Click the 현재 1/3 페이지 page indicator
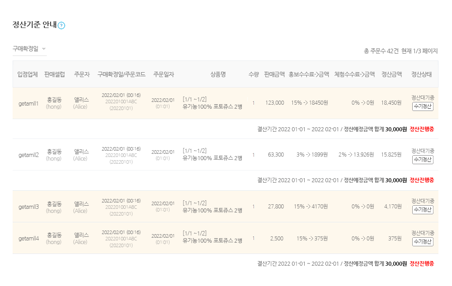Screen dimensions: 452x286 [x=419, y=51]
